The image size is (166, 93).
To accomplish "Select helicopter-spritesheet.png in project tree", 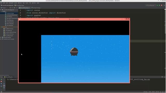I will tap(12, 18).
